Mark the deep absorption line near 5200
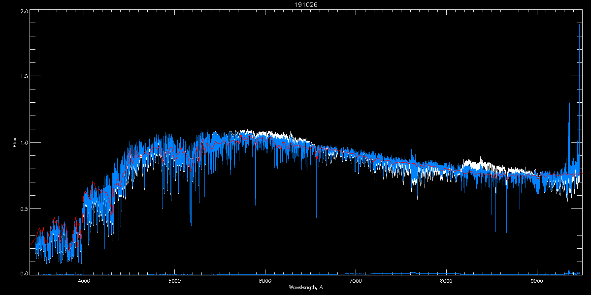The width and height of the screenshot is (591, 295). coord(191,224)
